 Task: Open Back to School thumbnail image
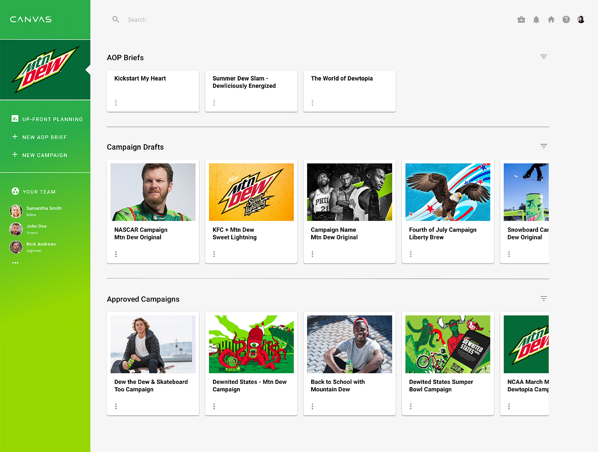349,344
